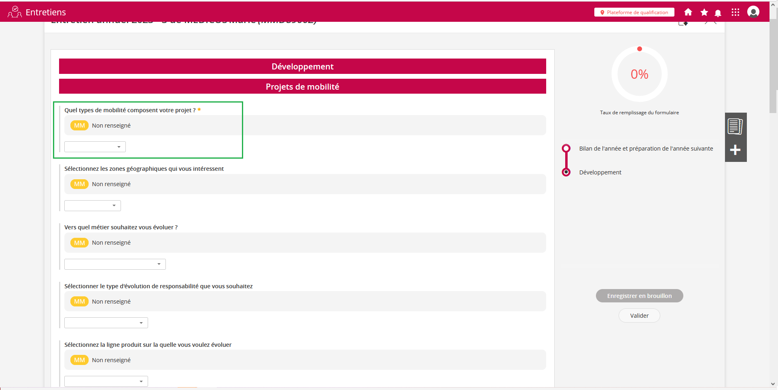Open notifications bell icon
Screen dimensions: 778x390
tap(718, 13)
